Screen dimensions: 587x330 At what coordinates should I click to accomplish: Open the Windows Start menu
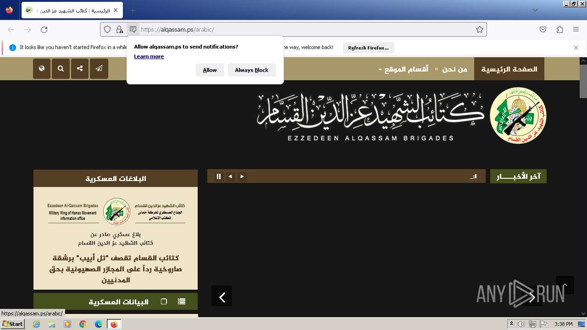point(13,324)
